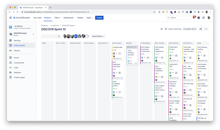Filter by the MH assignee avatar
Screen dimensions: 220x130
pyautogui.click(x=76, y=36)
